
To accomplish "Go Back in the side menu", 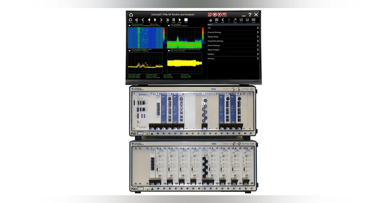I will [x=223, y=20].
